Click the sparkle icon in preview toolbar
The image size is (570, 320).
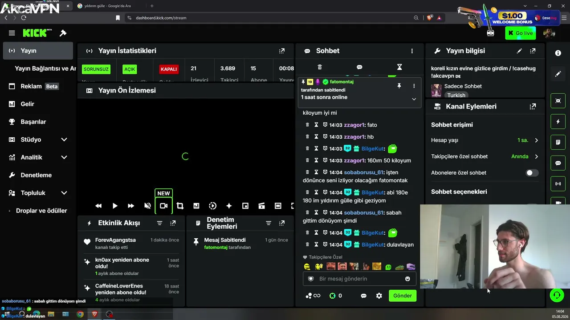[229, 206]
